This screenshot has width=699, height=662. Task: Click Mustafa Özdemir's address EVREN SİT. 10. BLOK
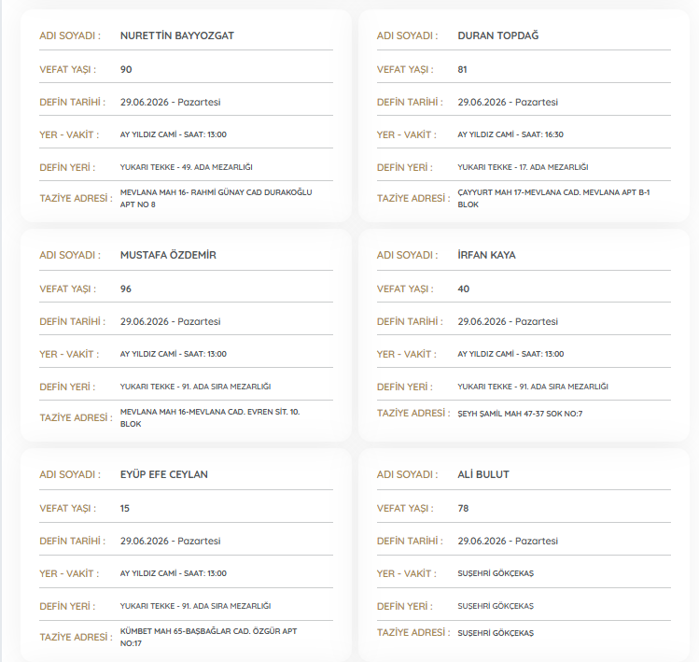click(x=210, y=418)
